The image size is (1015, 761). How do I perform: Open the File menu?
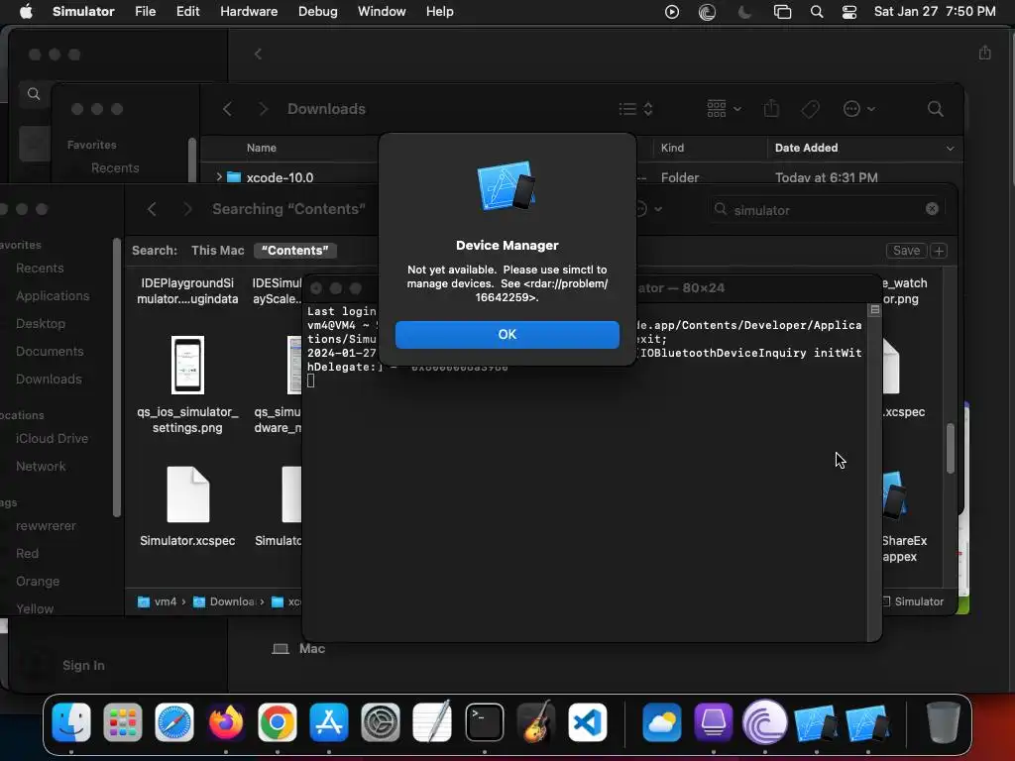pyautogui.click(x=145, y=12)
